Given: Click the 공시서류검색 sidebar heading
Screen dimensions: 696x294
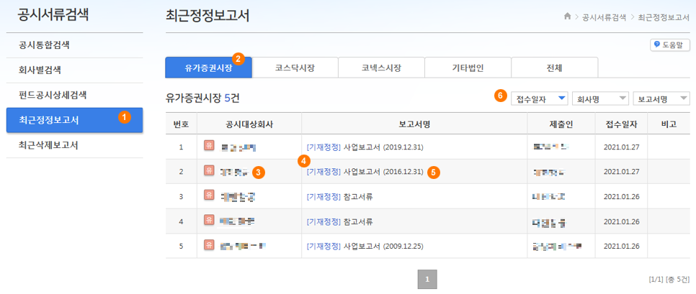Looking at the screenshot, I should [53, 15].
